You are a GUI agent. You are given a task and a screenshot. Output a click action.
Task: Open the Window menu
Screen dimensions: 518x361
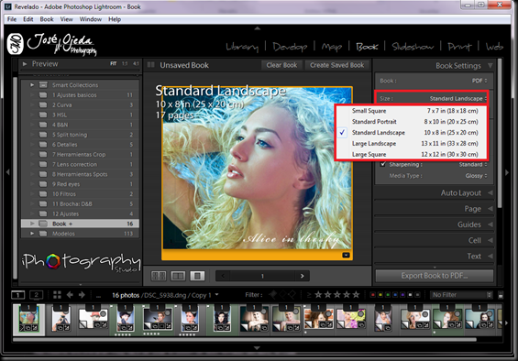point(90,19)
